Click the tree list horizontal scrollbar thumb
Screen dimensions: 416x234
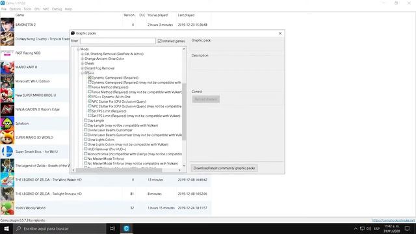(x=119, y=170)
